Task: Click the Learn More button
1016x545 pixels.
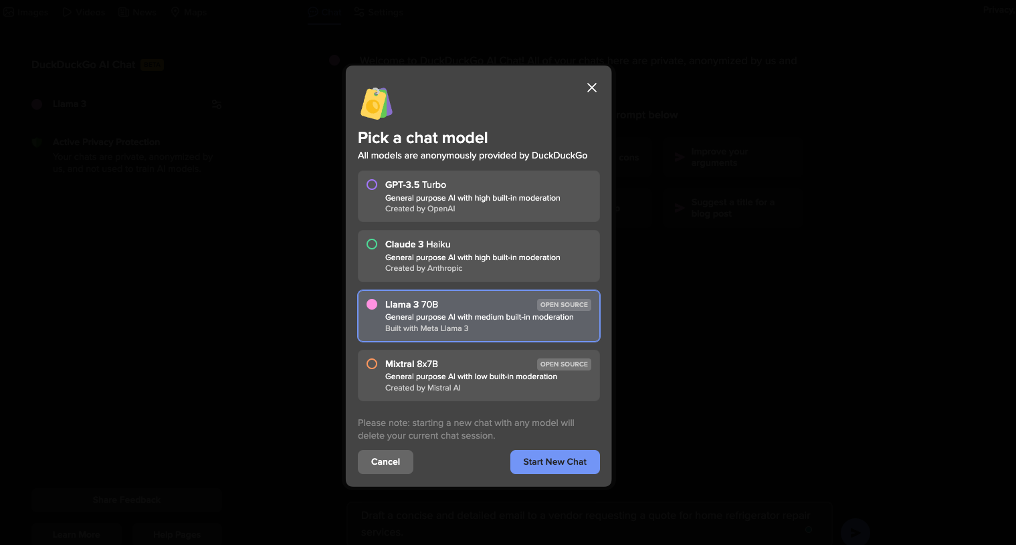Action: click(76, 534)
